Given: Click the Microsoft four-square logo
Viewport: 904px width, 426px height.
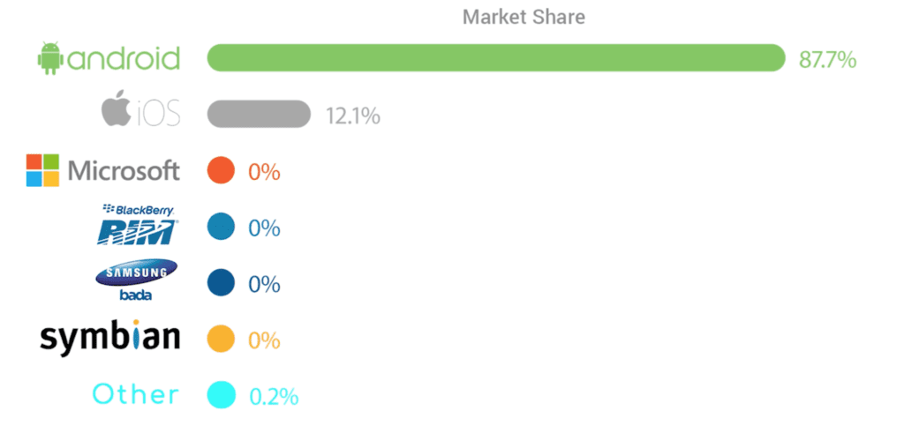Looking at the screenshot, I should pos(42,170).
